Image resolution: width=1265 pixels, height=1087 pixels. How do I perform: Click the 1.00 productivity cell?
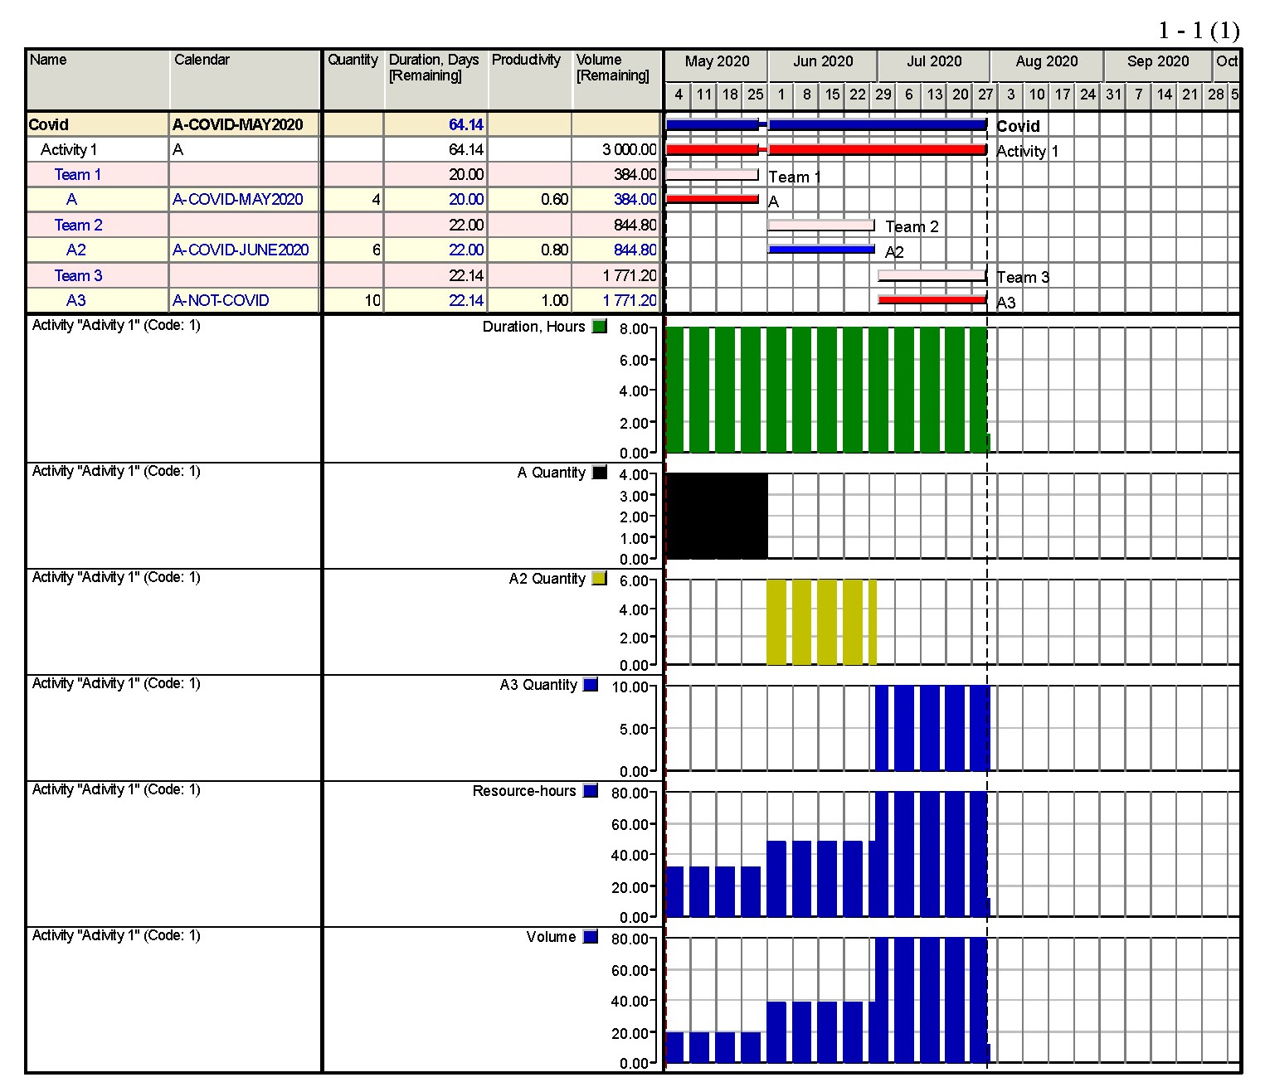pyautogui.click(x=530, y=301)
